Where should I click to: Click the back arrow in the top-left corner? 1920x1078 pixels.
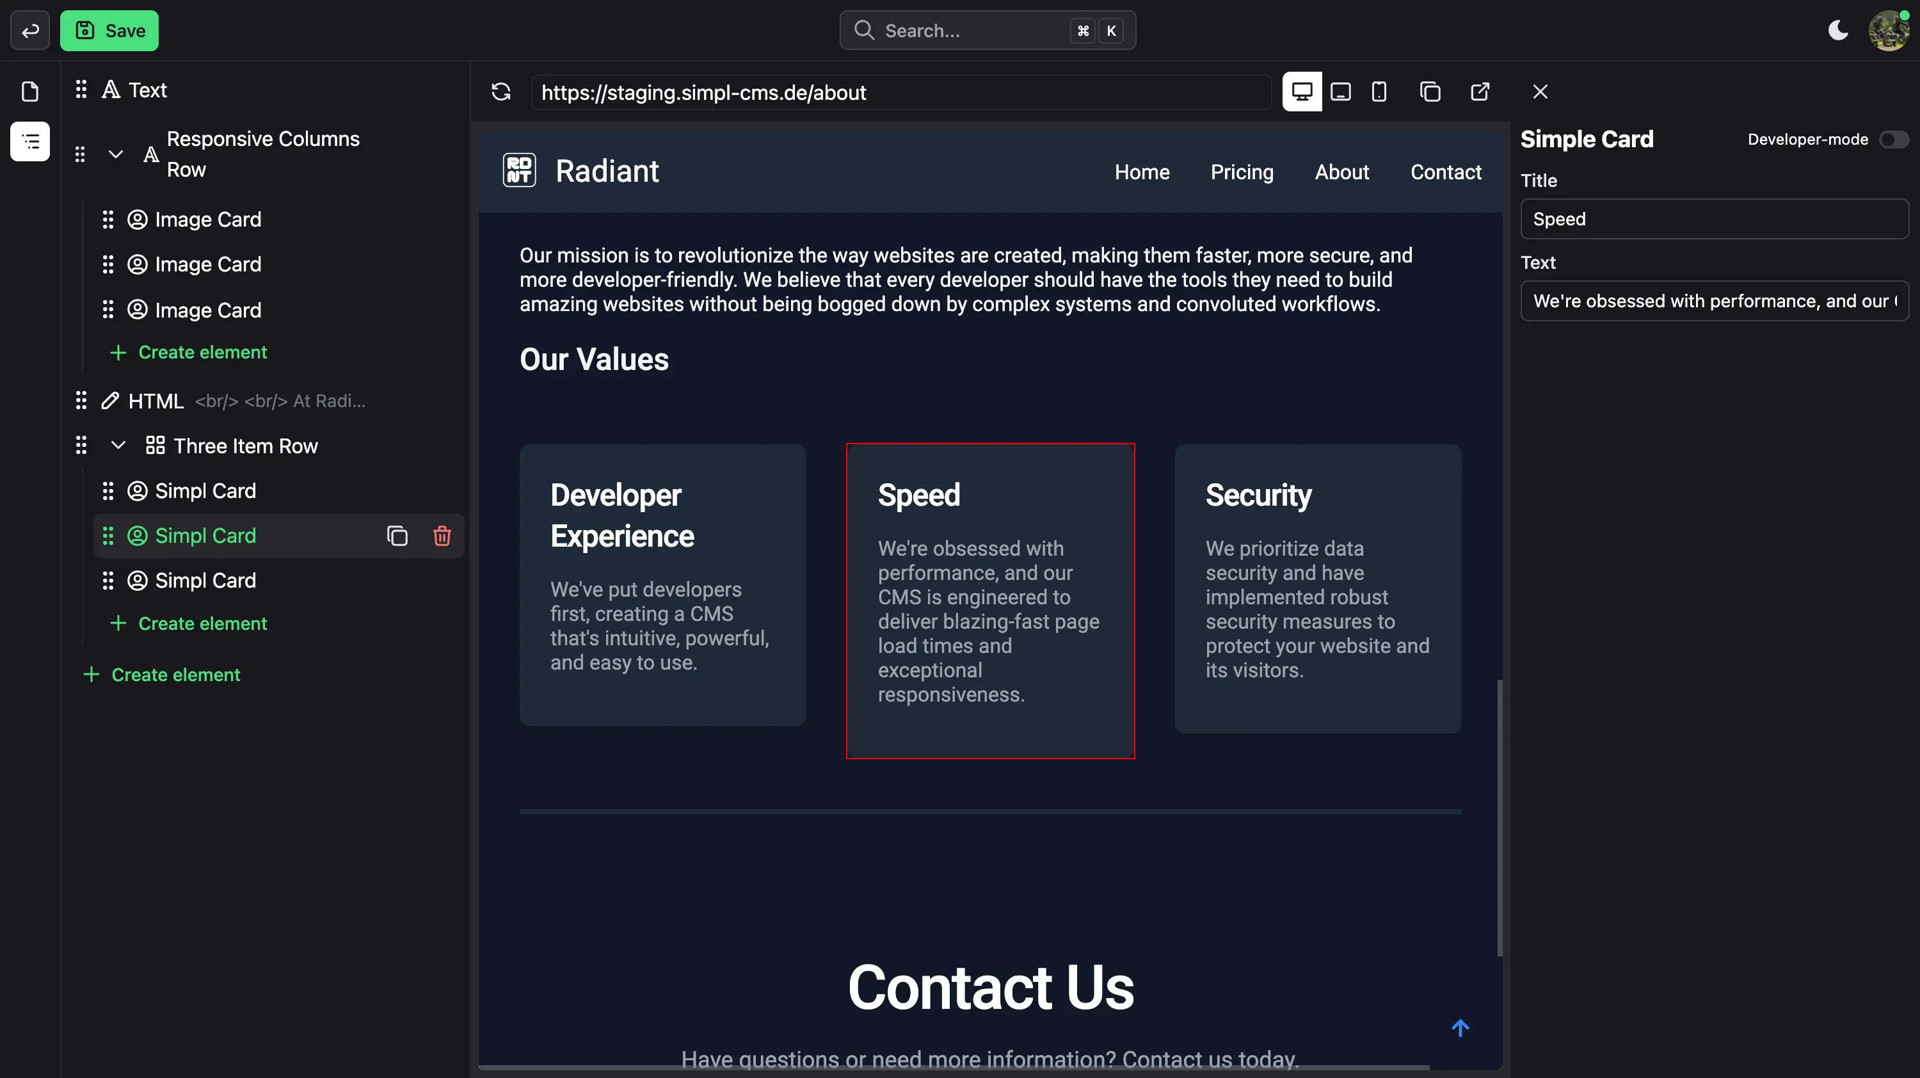[x=30, y=31]
